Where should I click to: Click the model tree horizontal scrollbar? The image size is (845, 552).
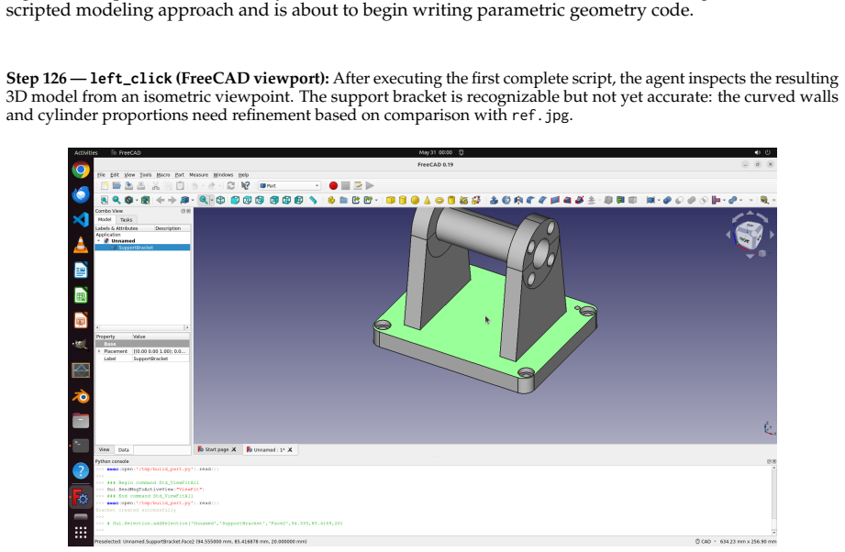(142, 327)
